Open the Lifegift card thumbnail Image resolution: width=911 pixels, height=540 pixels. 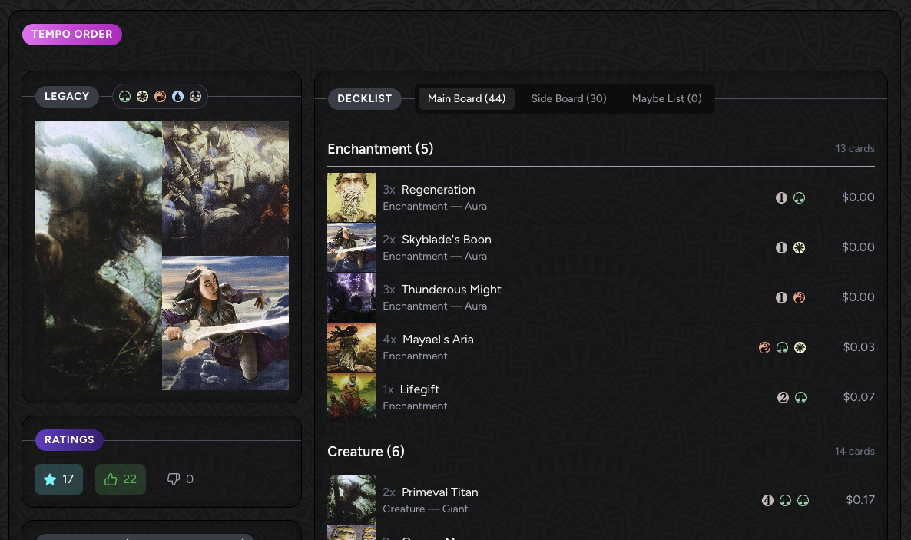tap(352, 398)
